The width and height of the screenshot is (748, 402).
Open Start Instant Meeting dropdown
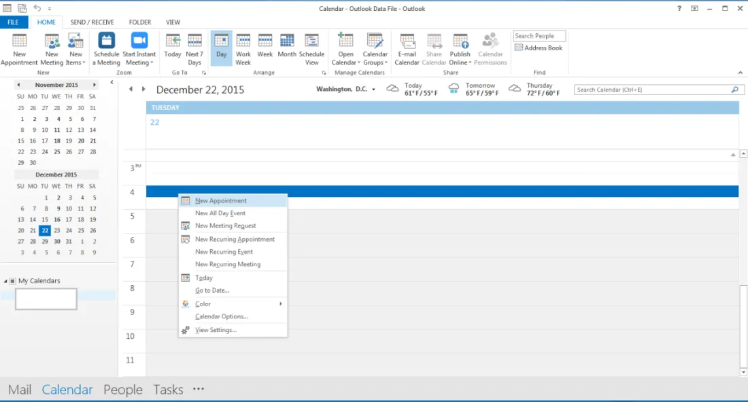pos(139,49)
